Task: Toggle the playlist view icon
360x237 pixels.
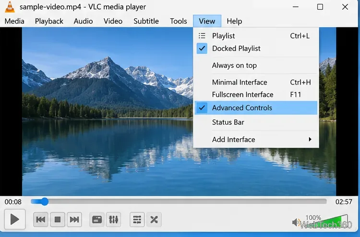Action: pos(137,220)
